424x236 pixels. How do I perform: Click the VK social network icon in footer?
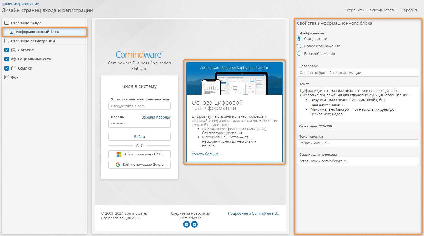[x=187, y=224]
